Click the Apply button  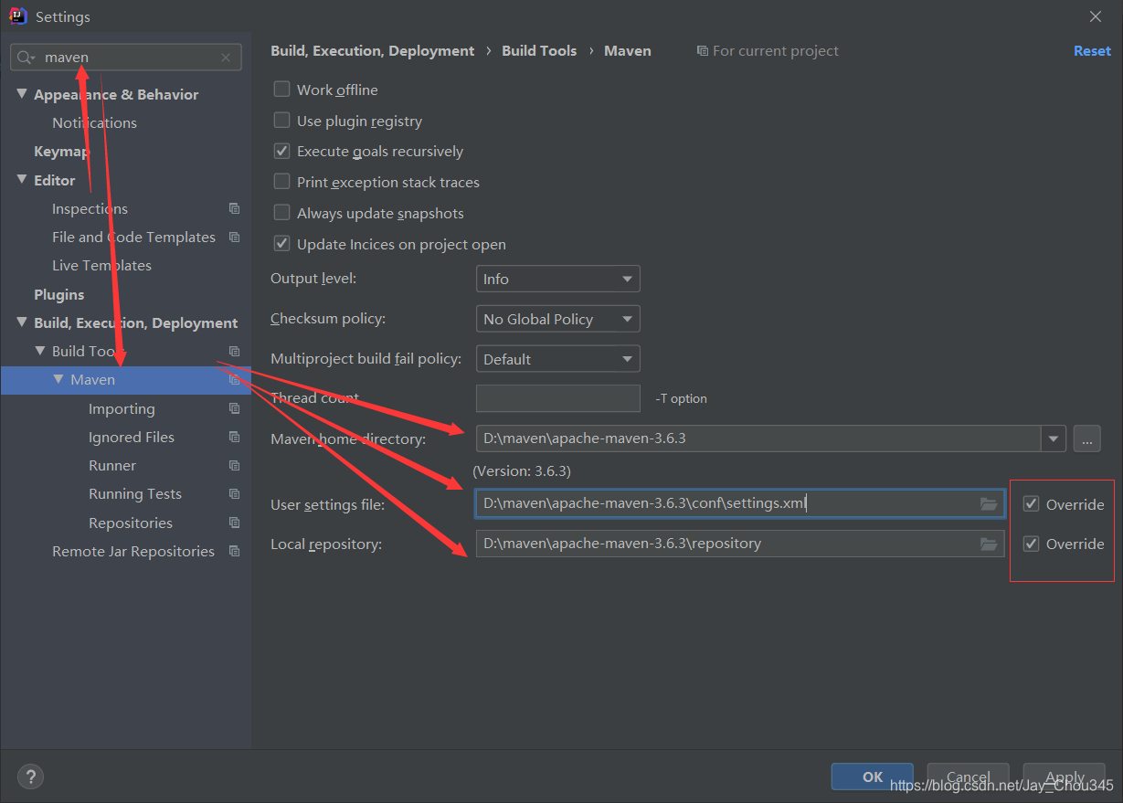(1065, 777)
